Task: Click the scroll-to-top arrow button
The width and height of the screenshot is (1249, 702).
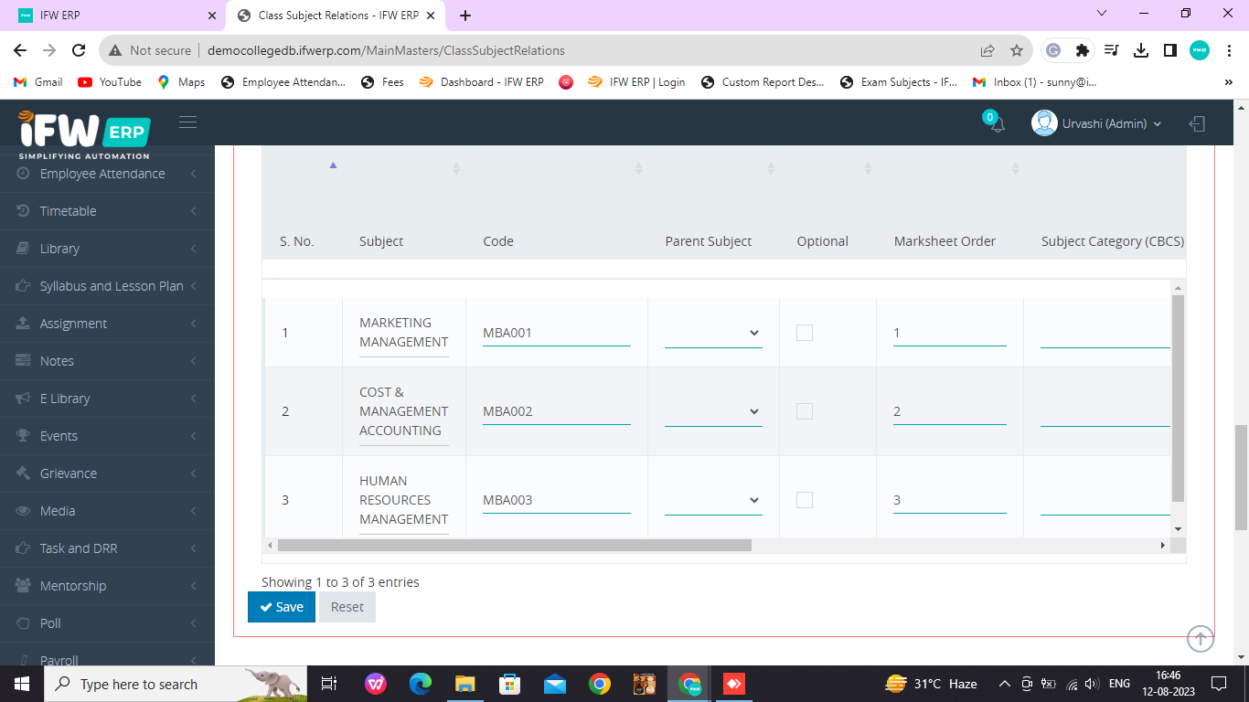Action: pos(1201,638)
